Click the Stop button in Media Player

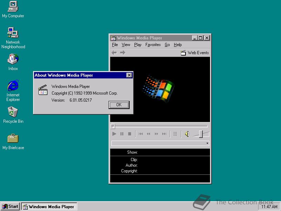[x=130, y=134]
